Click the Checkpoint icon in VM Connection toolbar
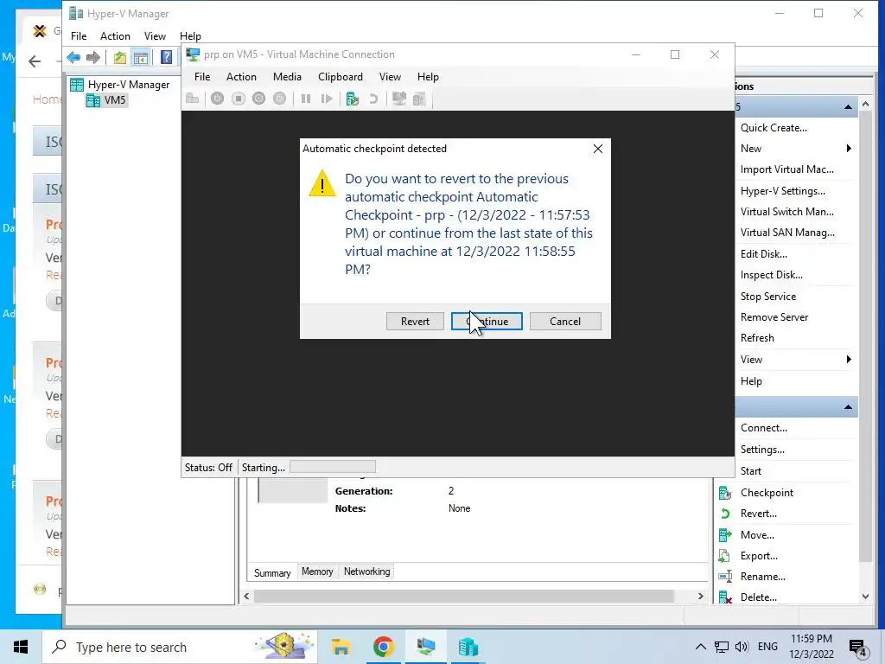The height and width of the screenshot is (664, 885). click(x=353, y=99)
